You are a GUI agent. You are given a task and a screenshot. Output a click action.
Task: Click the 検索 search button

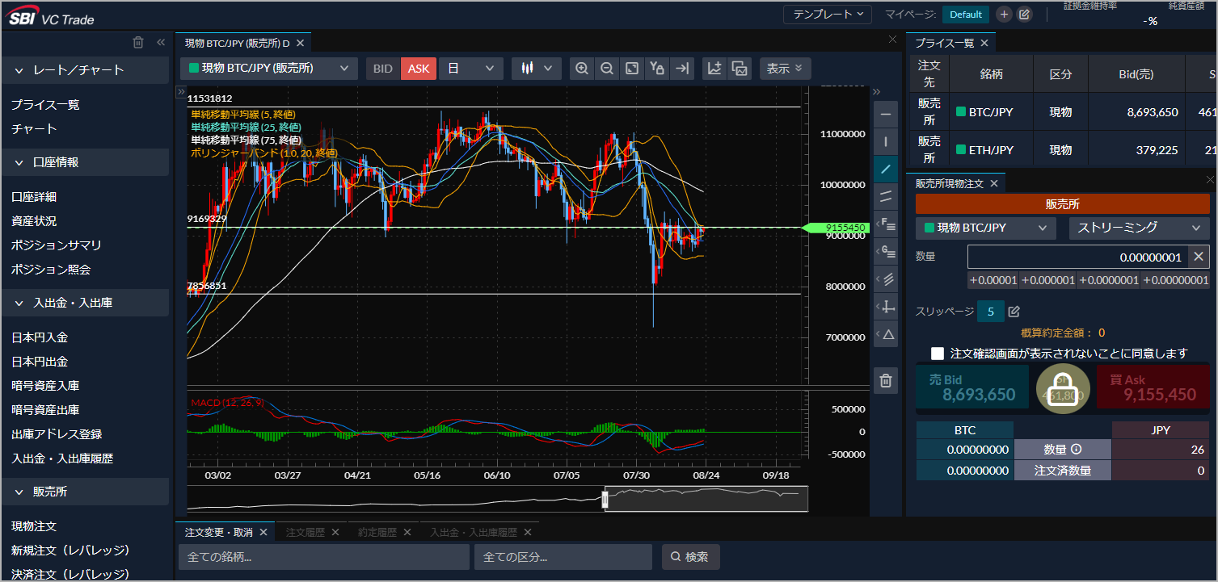pos(691,557)
